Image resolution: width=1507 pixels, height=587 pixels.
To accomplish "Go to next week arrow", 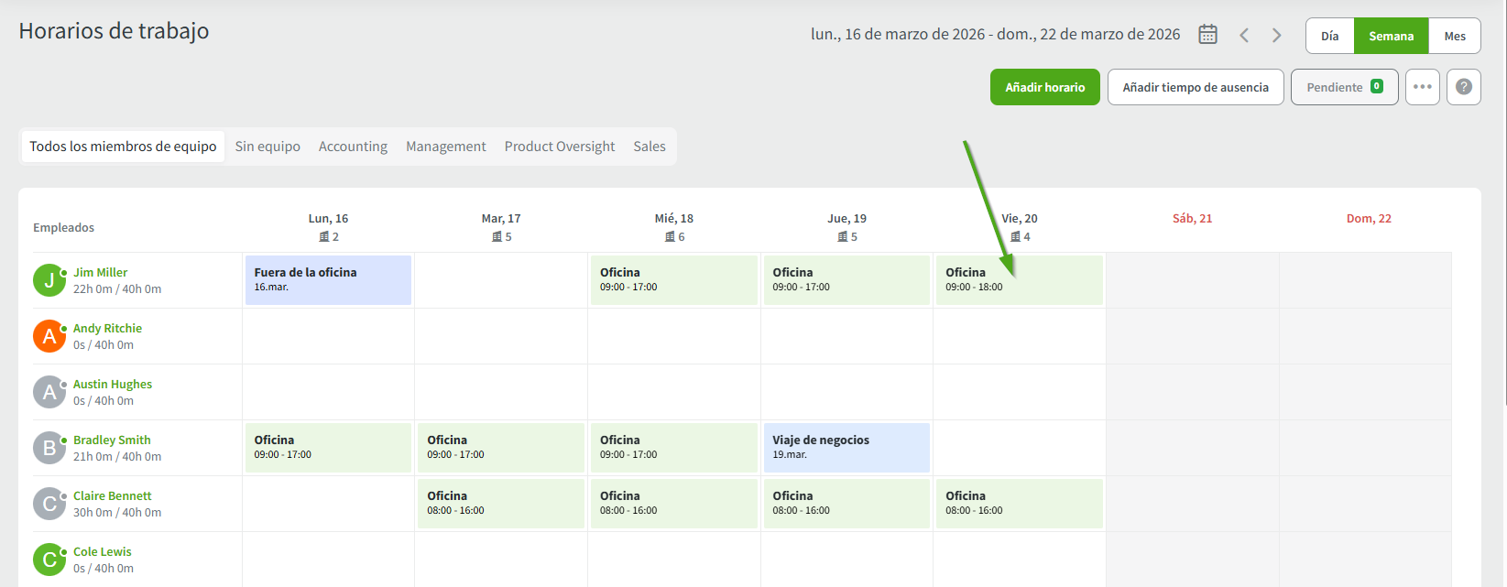I will click(x=1276, y=35).
